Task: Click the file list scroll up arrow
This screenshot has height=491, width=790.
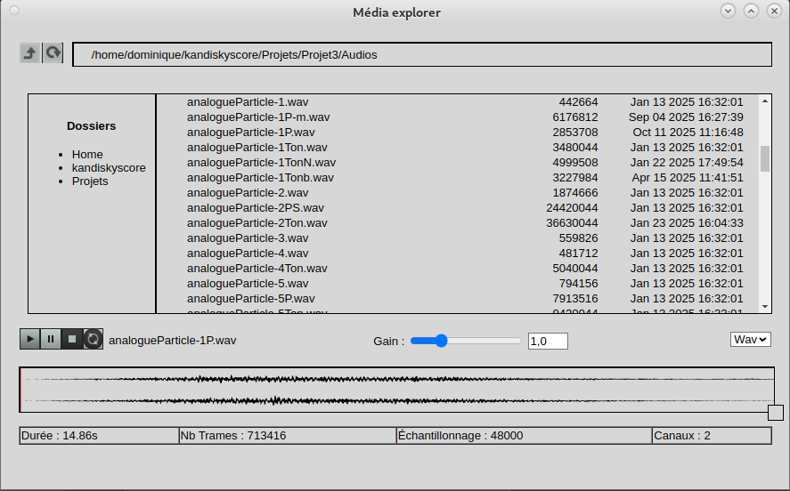Action: (764, 101)
